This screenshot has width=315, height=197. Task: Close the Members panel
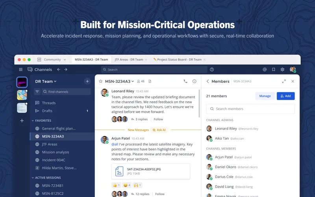click(x=293, y=81)
